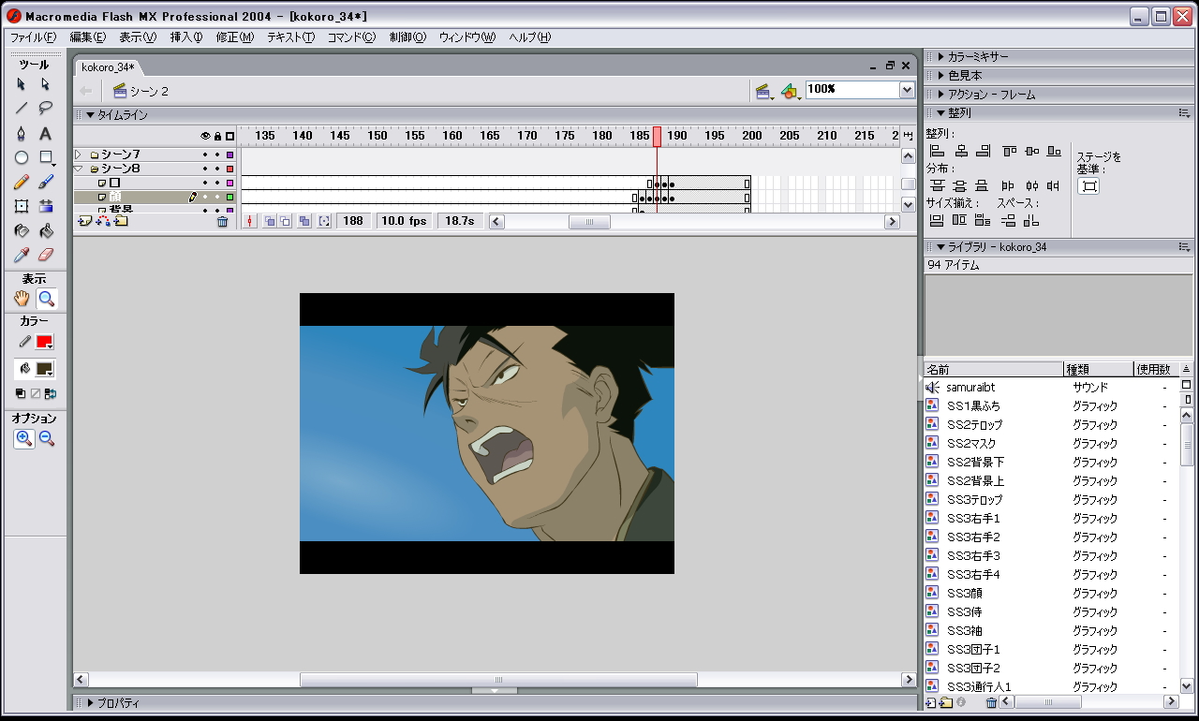Viewport: 1199px width, 721px height.
Task: Select the Fill Transform tool
Action: 45,206
